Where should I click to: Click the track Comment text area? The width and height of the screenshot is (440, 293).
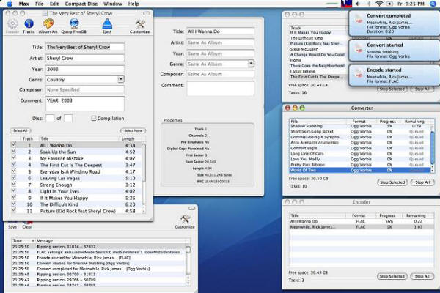click(x=221, y=89)
